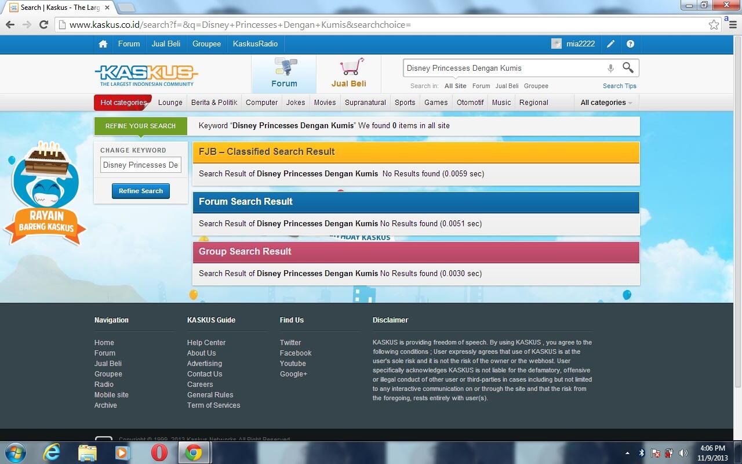Open volume speaker icon in tray
Viewport: 742px width, 464px height.
tap(683, 453)
